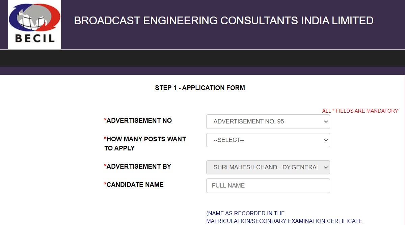Viewport: 405px width, 225px height.
Task: Click the Full Name input field
Action: (x=268, y=186)
